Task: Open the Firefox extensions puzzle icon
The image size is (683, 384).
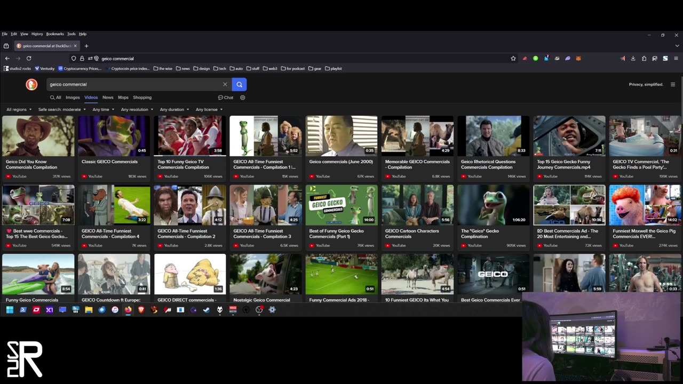Action: pyautogui.click(x=644, y=58)
